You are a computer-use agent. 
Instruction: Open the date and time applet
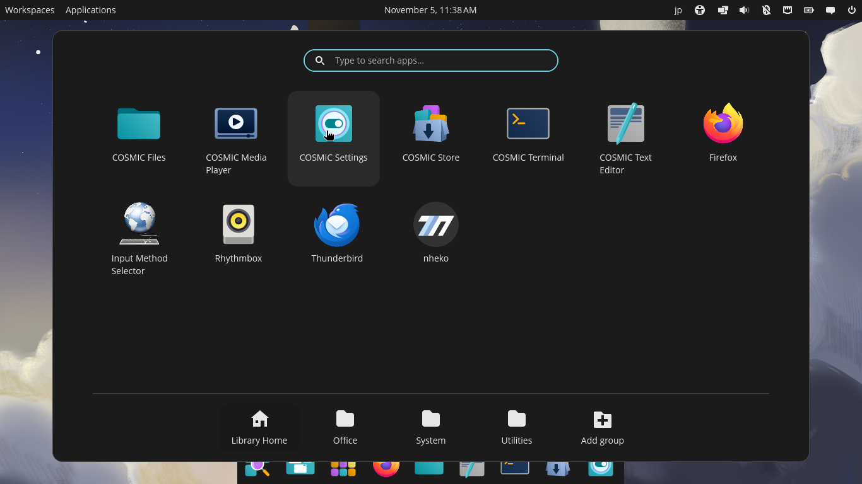[430, 10]
